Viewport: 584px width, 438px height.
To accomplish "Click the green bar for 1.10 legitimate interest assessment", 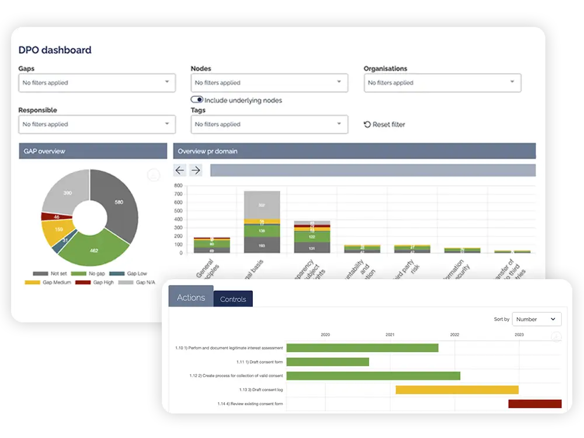I will tap(363, 348).
